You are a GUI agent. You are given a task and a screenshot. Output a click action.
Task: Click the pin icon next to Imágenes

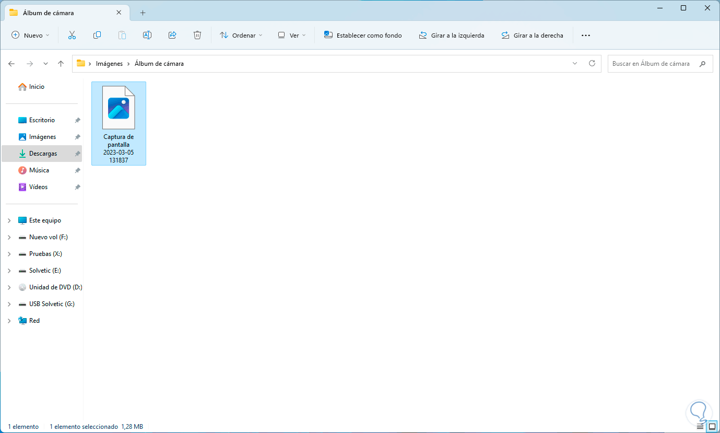[77, 137]
